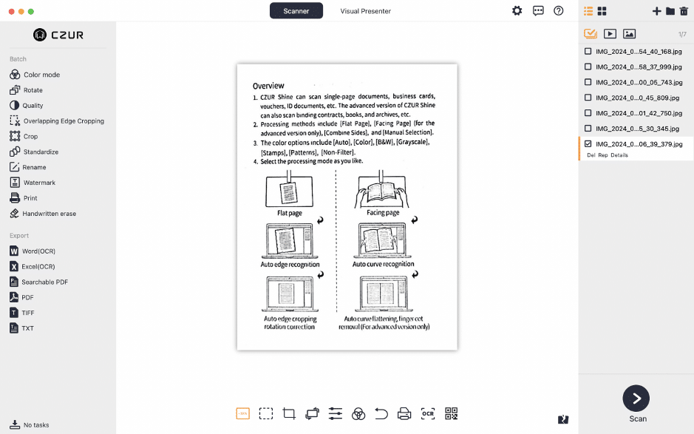The height and width of the screenshot is (434, 694).
Task: Switch to the Visual Presenter tab
Action: pyautogui.click(x=364, y=11)
